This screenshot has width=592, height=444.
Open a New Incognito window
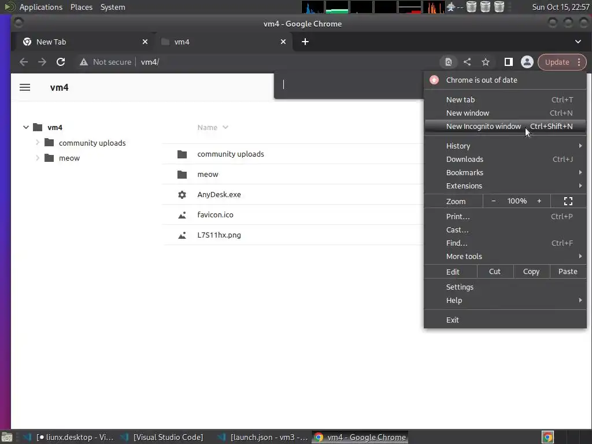[x=505, y=126]
